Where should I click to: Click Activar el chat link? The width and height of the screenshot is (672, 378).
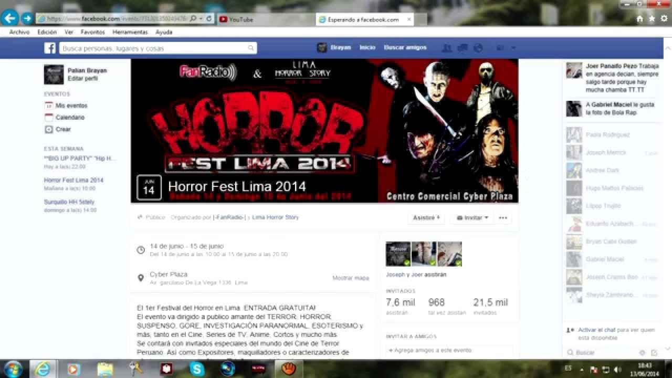coord(596,330)
